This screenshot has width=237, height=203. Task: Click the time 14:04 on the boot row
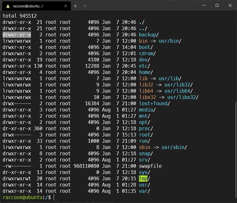129,47
